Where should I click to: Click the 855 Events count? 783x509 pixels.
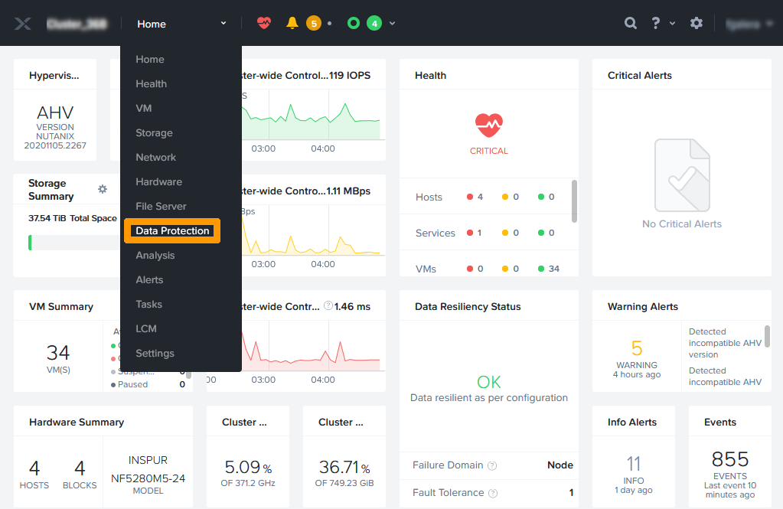729,458
